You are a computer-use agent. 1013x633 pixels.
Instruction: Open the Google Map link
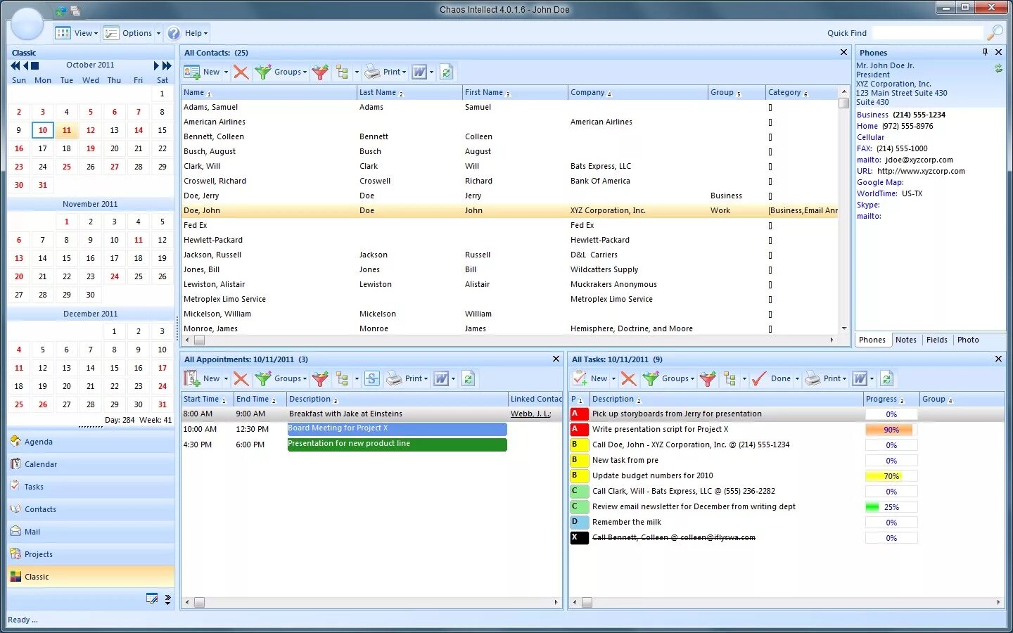pyautogui.click(x=880, y=182)
